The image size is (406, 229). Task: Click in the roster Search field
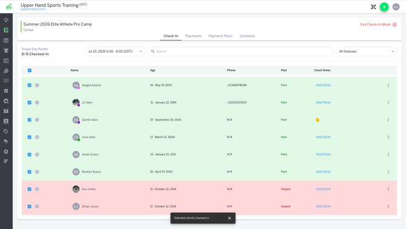point(241,51)
